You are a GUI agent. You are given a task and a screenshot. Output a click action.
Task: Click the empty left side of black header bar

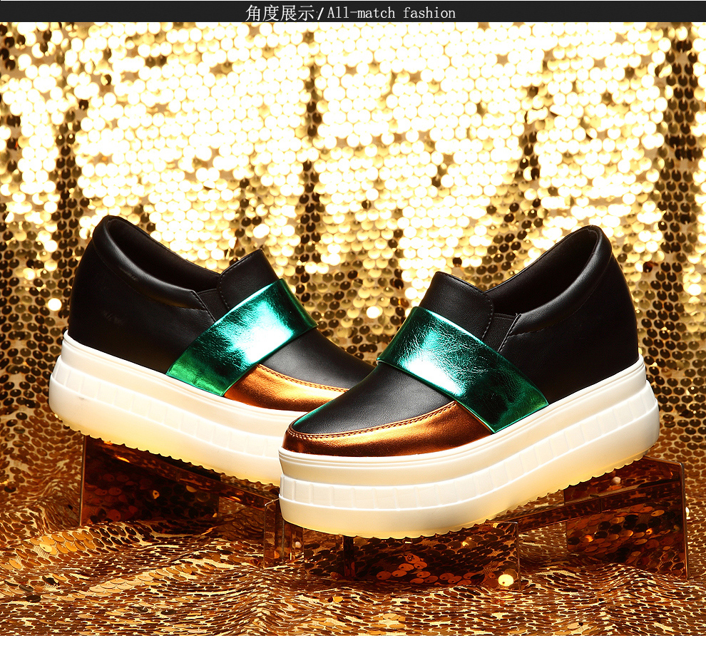(x=107, y=12)
